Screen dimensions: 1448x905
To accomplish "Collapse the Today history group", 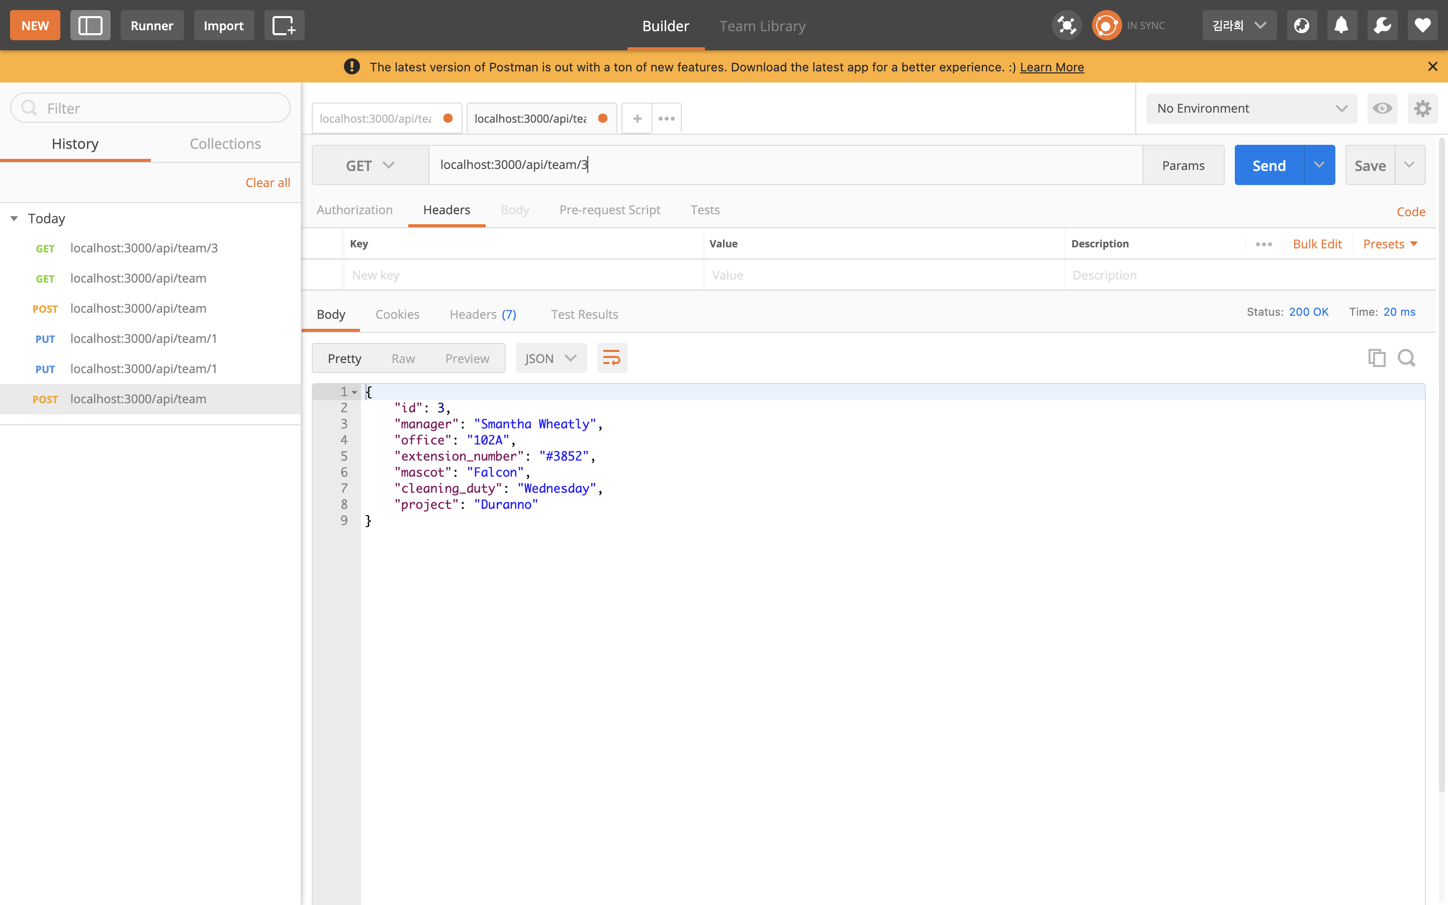I will [x=15, y=219].
